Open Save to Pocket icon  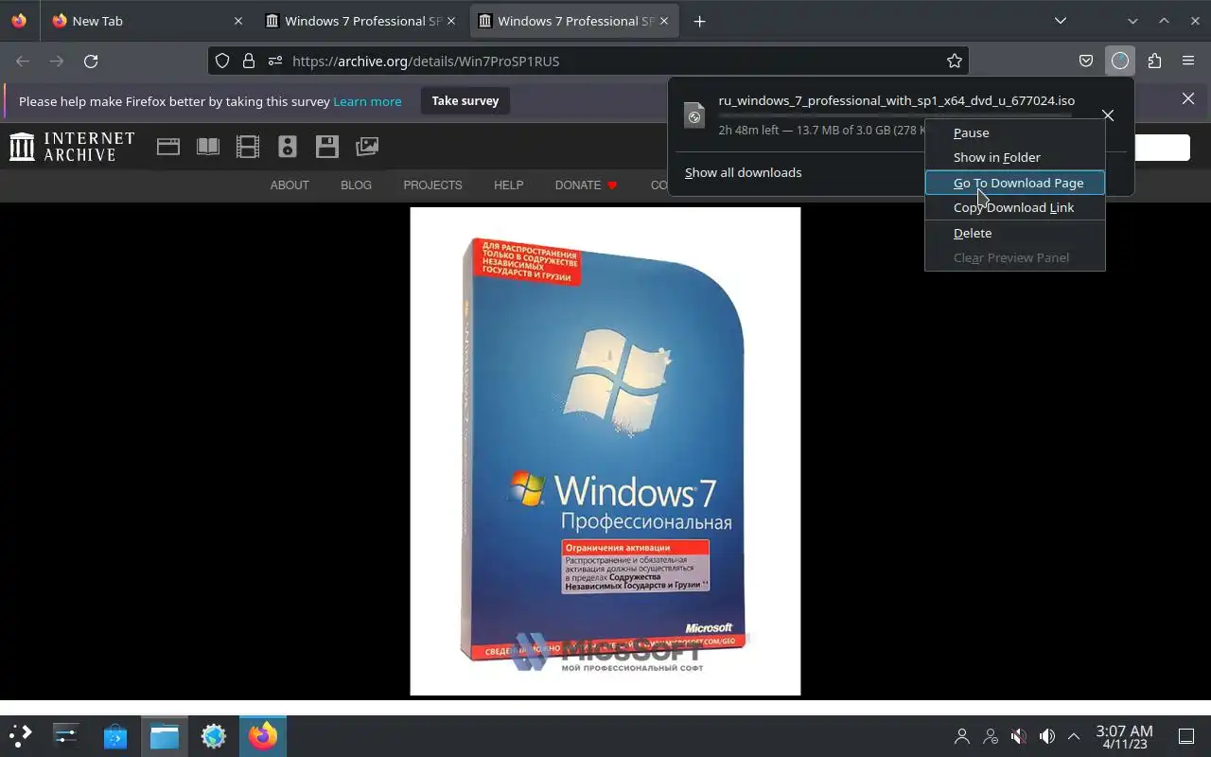(1086, 61)
